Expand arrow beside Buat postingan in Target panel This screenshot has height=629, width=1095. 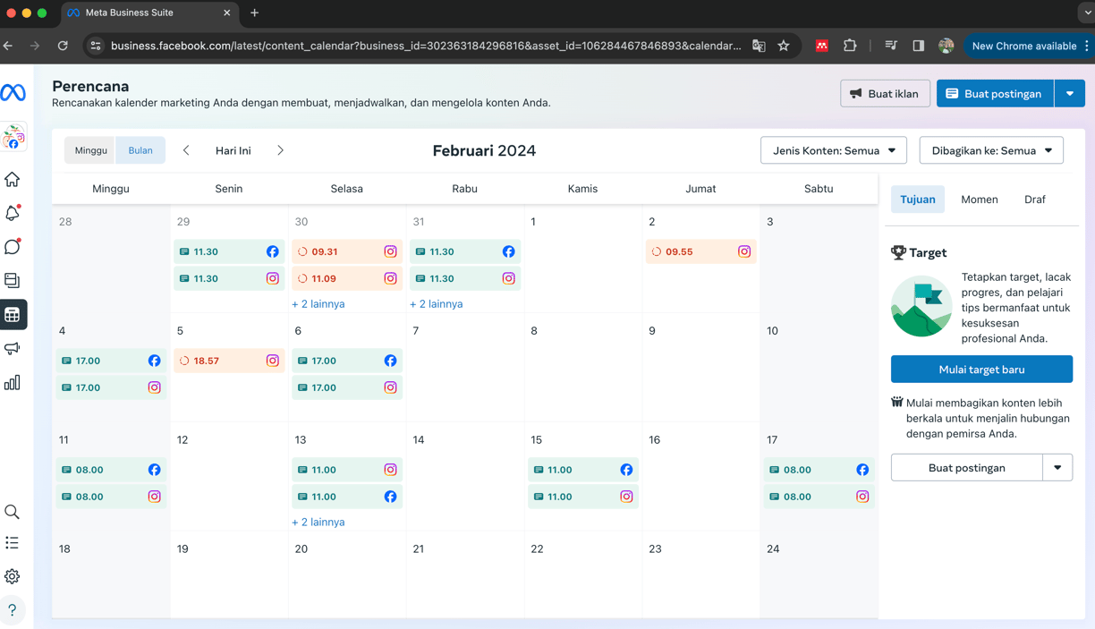[1057, 468]
